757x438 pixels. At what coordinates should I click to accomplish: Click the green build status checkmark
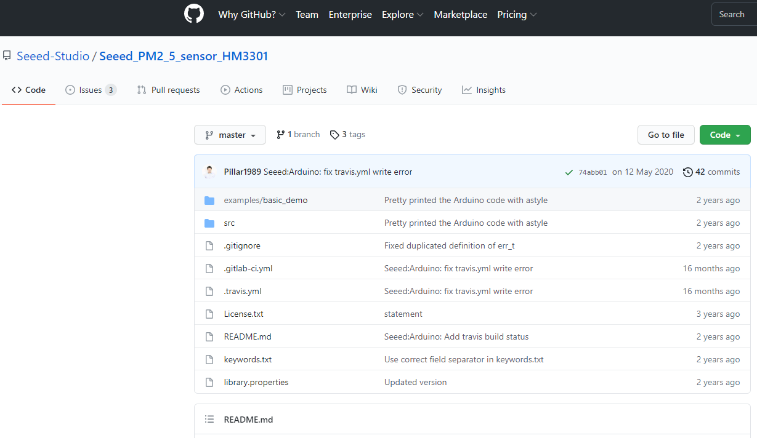tap(569, 172)
